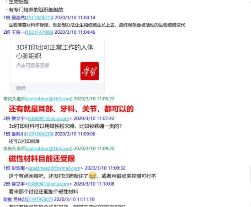Image resolution: width=251 pixels, height=207 pixels.
Task: Click sender name 李长久老师 at 11:05:22
Action: click(14, 99)
